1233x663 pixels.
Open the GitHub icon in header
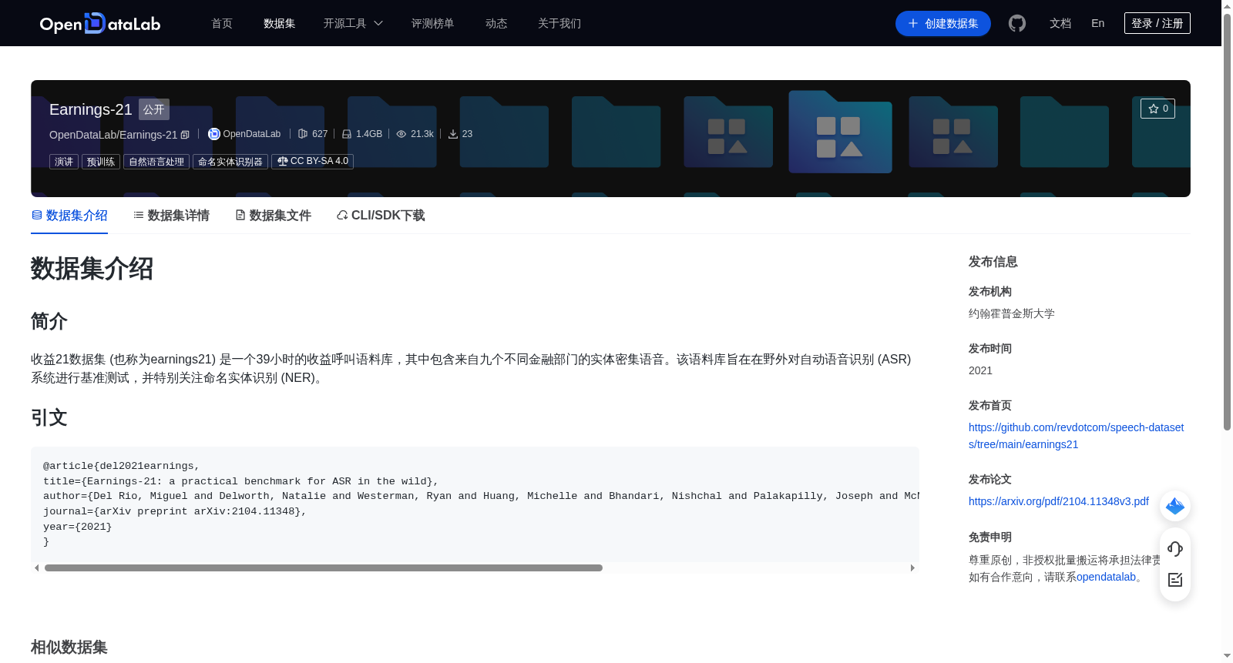(1017, 23)
